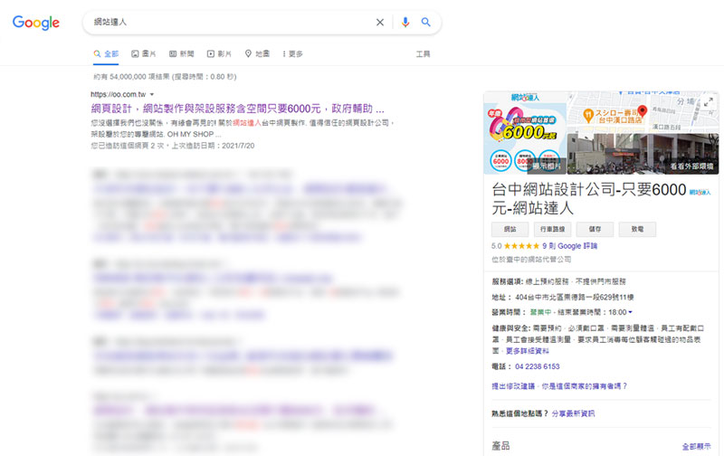
Task: Click the 儲存 (Save) button
Action: 595,229
